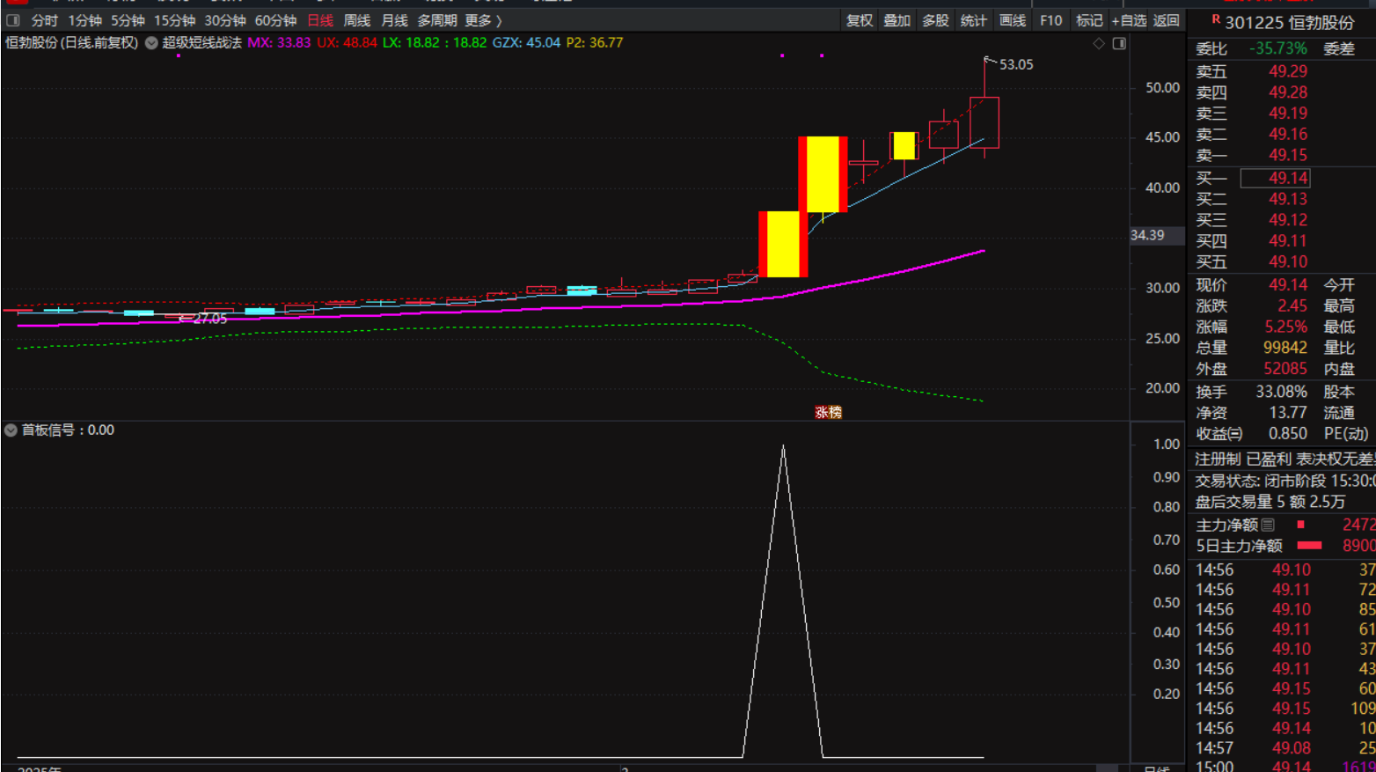Screen dimensions: 1376x772
Task: Add stock with the +自选 button
Action: click(1129, 20)
